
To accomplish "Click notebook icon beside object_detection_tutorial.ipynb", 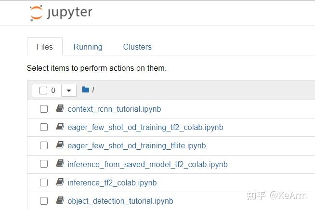I will coord(60,200).
